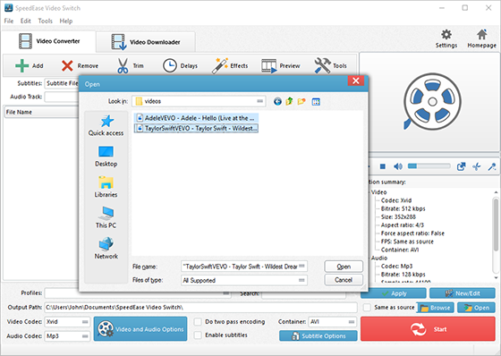Screen dimensions: 501x356
Task: Click the back arrow in Open dialog
Action: click(277, 102)
